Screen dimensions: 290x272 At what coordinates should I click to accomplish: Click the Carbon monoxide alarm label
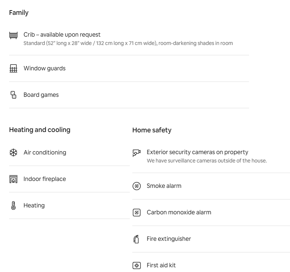tap(179, 212)
